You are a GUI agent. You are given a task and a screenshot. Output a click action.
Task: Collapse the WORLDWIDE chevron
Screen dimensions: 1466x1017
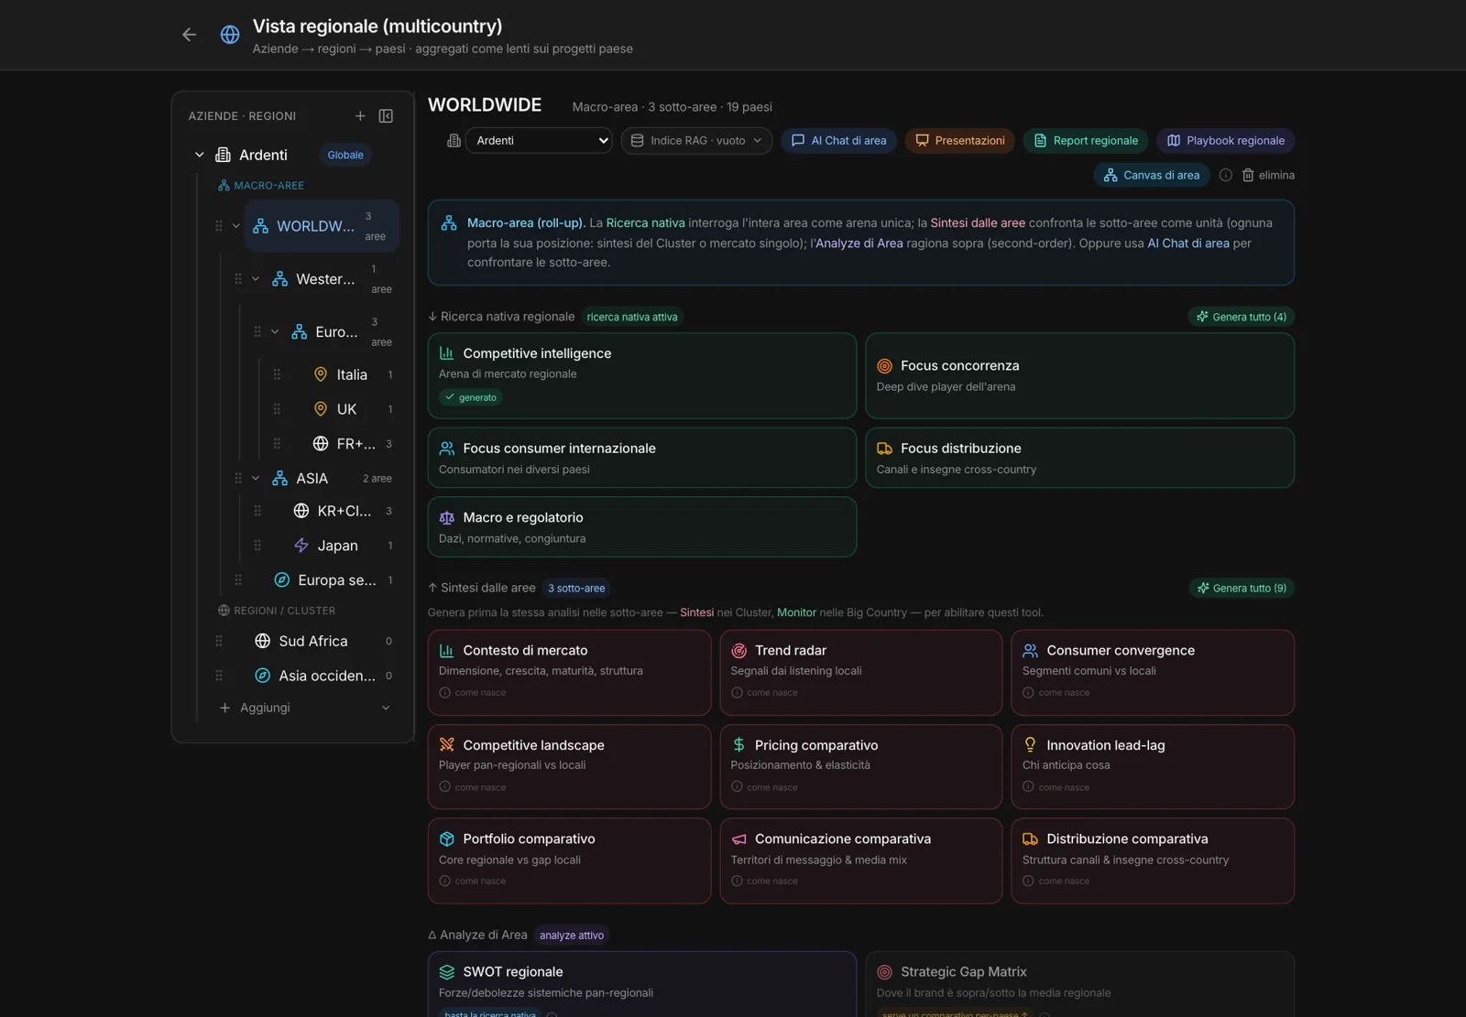click(x=236, y=226)
